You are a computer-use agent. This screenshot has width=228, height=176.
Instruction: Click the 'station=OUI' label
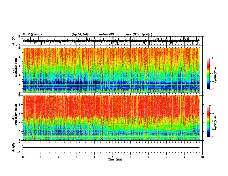coord(107,35)
